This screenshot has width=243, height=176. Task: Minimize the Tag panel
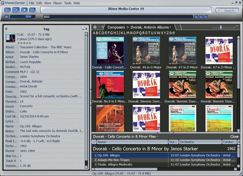(x=82, y=29)
